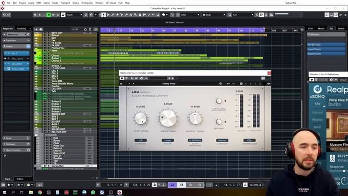The image size is (348, 196).
Task: Expand the Equalizers section in Inspector
Action: [16, 40]
